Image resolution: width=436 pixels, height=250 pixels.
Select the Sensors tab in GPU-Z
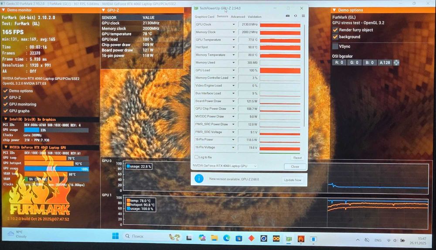[x=222, y=17]
